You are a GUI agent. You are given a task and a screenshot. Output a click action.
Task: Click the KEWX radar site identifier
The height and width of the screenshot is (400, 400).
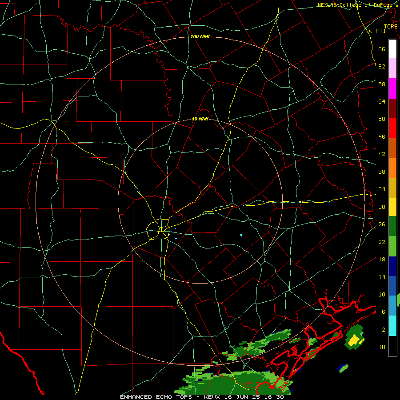213,397
